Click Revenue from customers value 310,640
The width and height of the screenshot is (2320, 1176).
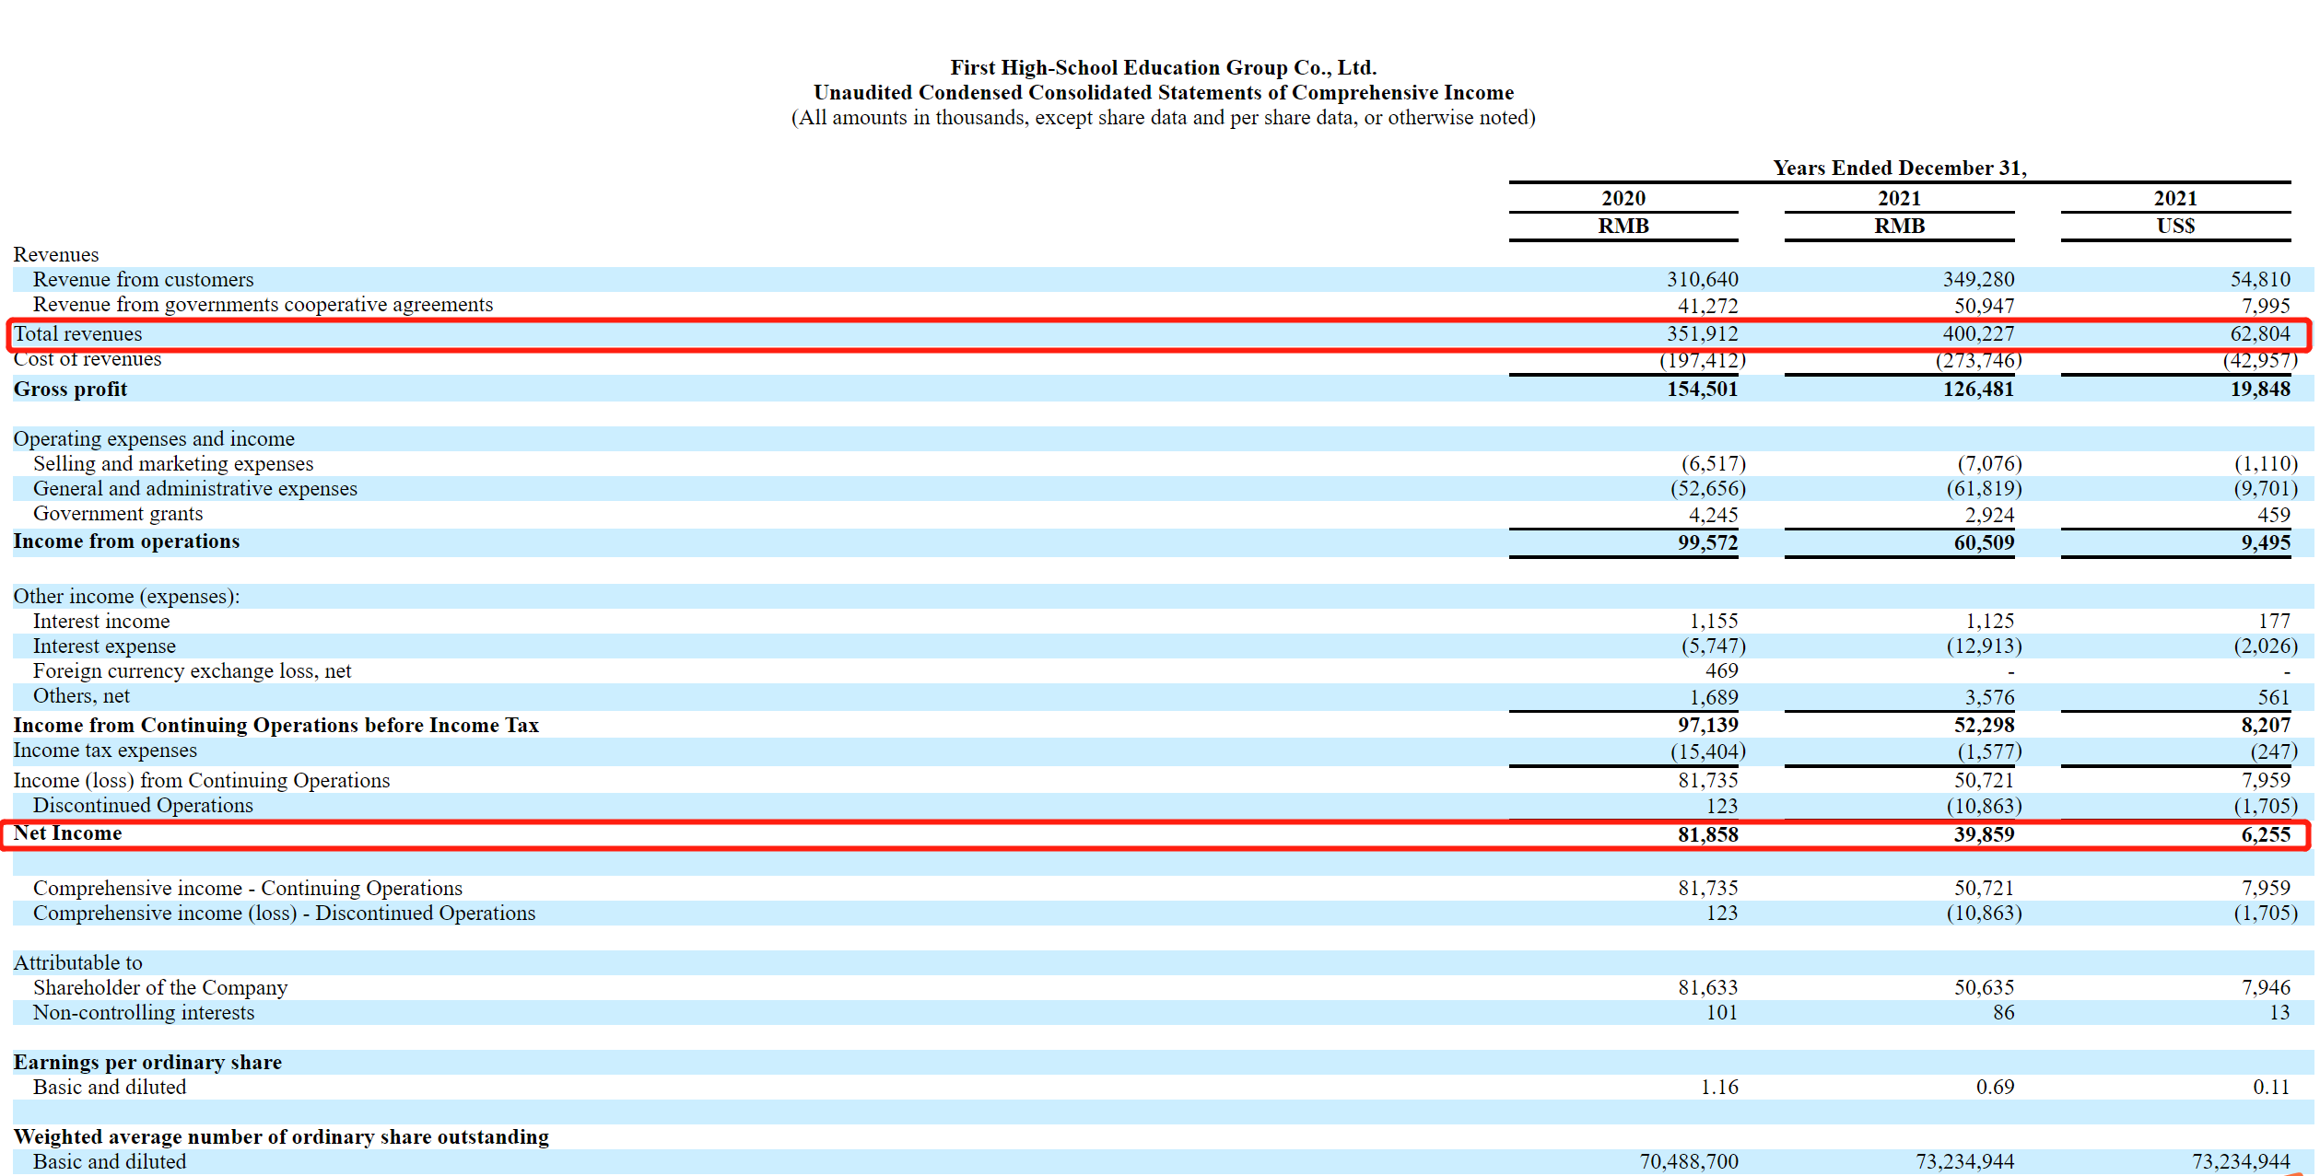coord(1701,279)
